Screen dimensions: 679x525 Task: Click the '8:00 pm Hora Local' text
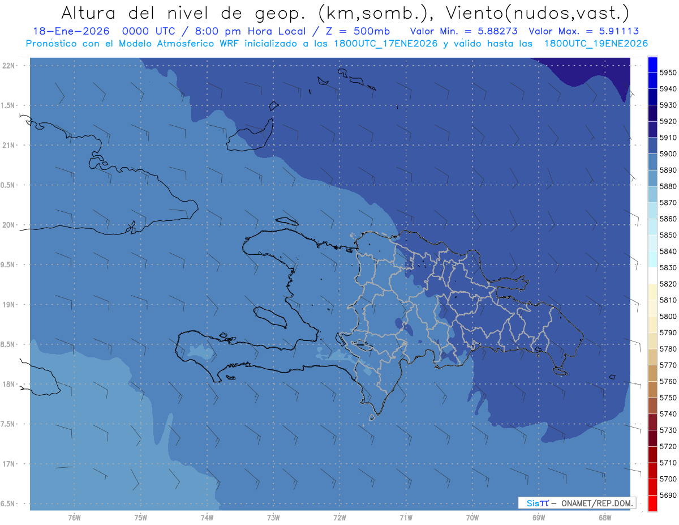[x=251, y=32]
